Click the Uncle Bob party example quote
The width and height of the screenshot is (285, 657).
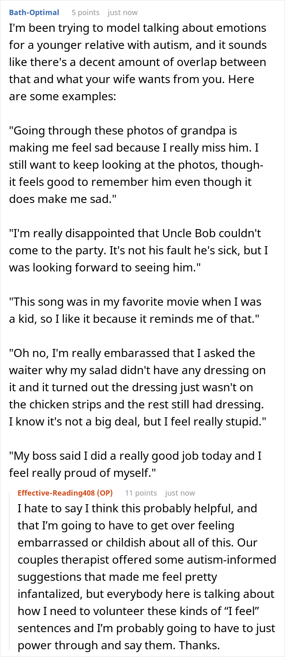point(138,250)
